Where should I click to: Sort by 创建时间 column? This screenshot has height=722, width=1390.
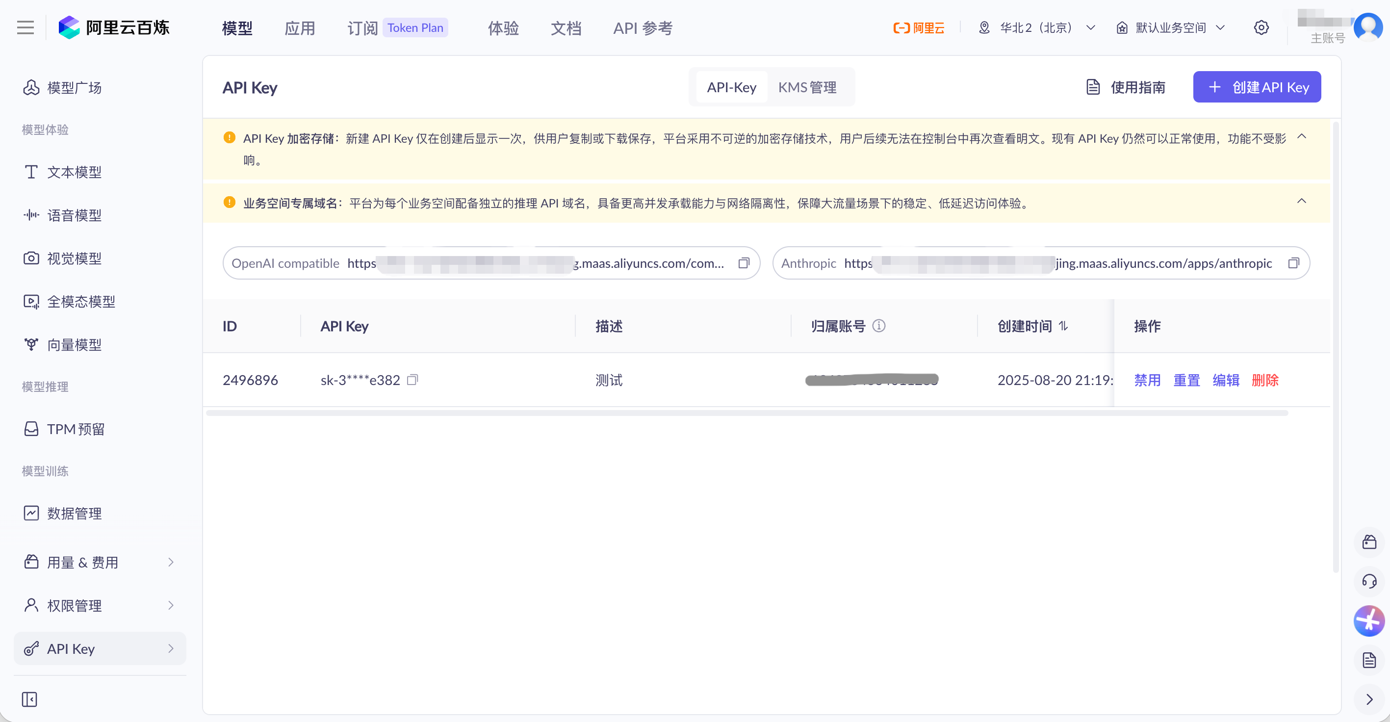pyautogui.click(x=1063, y=326)
